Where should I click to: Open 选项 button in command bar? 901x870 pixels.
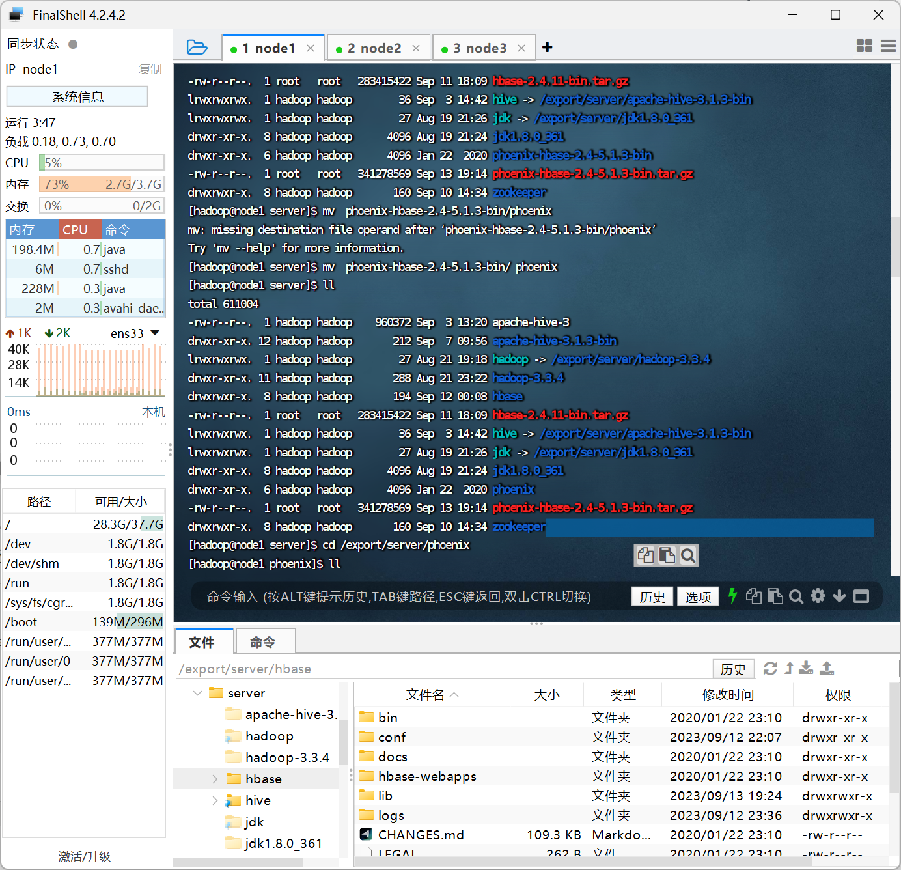[698, 596]
